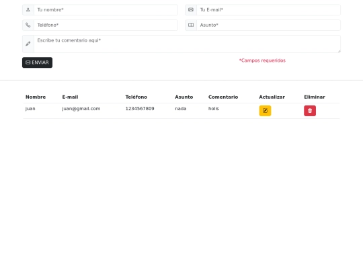Select the 'juan@gmail.com' cell
This screenshot has width=363, height=272.
(x=81, y=109)
